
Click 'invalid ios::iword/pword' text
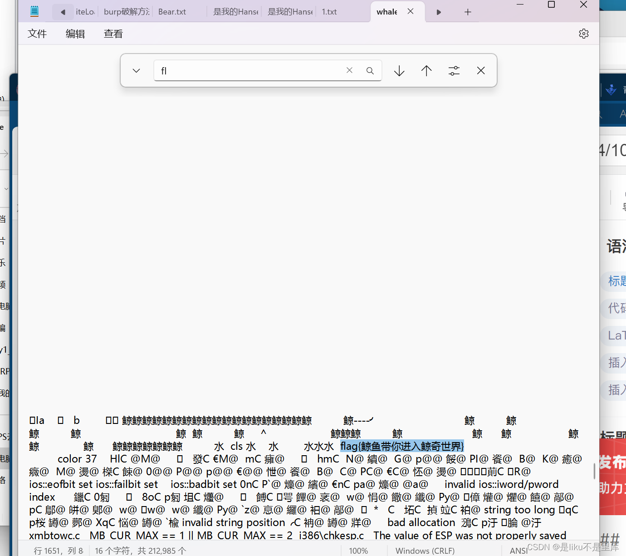pos(502,484)
